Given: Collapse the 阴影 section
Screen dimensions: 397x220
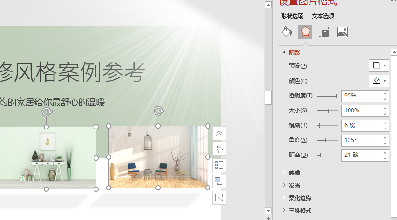Looking at the screenshot, I should [x=284, y=52].
